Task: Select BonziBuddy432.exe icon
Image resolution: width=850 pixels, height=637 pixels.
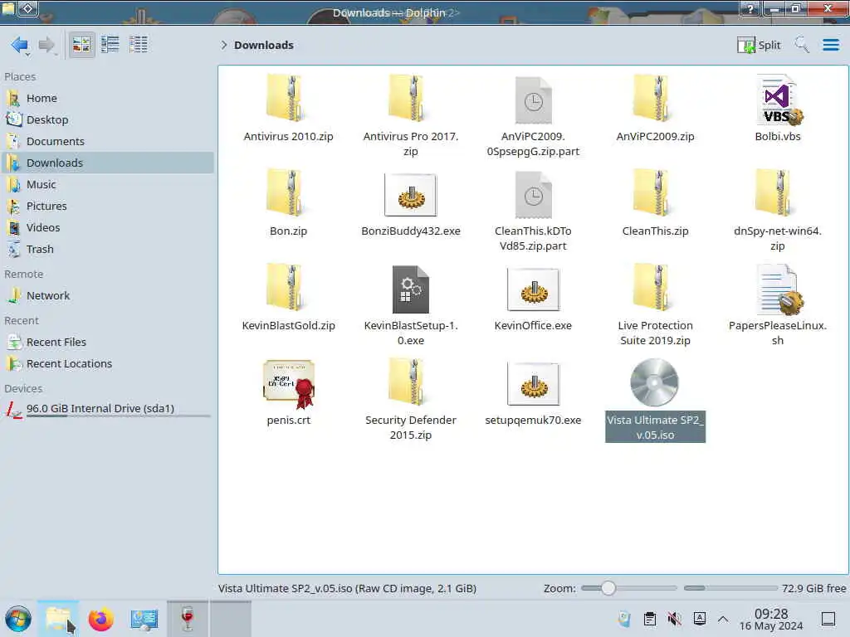Action: click(411, 195)
